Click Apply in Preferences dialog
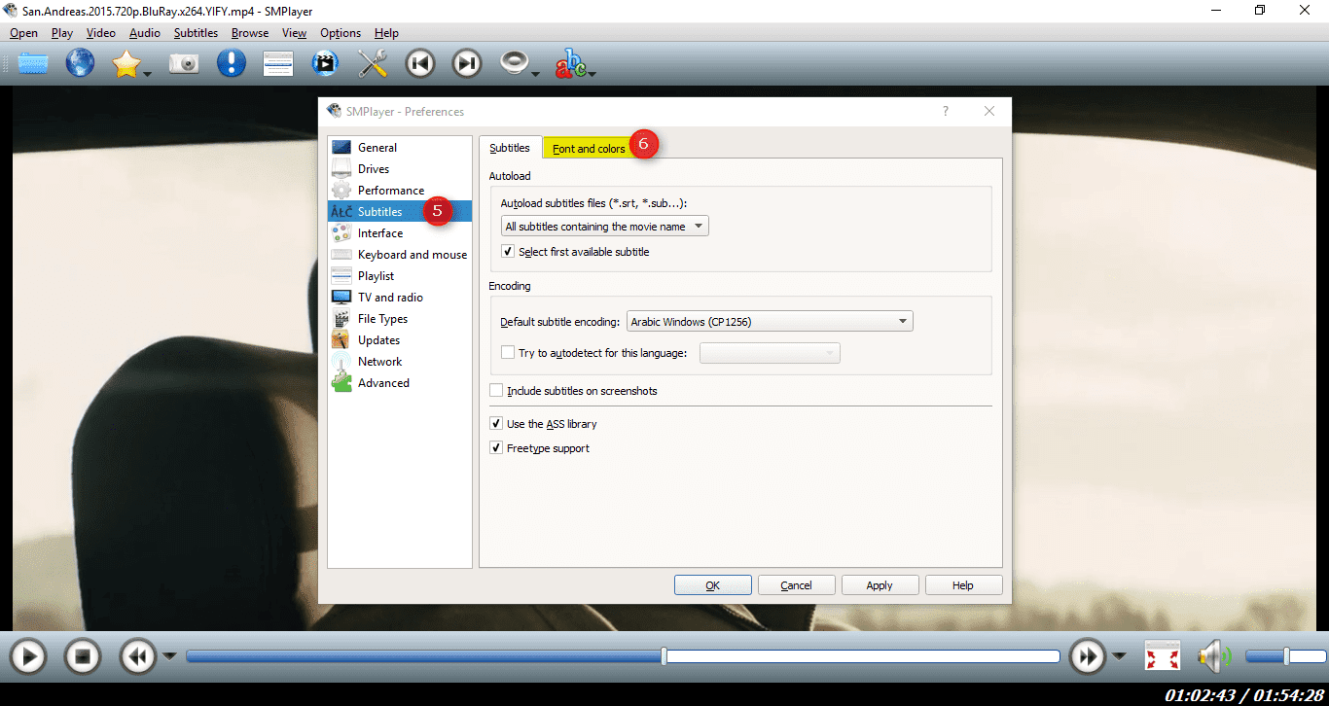Screen dimensions: 1329x706 (880, 585)
